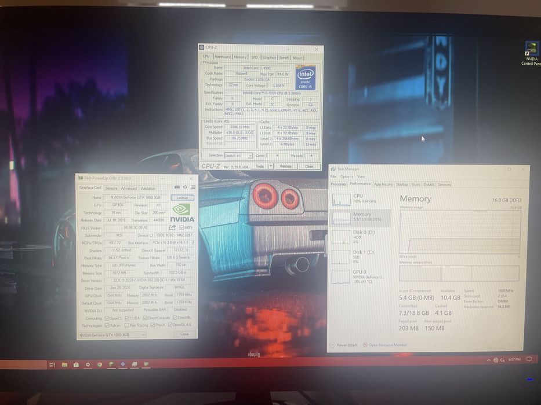541x405 pixels.
Task: Click the Open Resource Monitor icon
Action: tap(365, 345)
